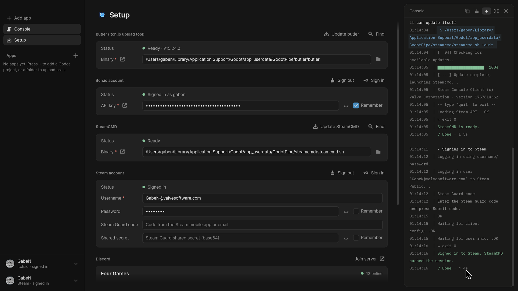Open the Console sidebar item
Viewport: 518px width, 291px height.
pos(42,29)
